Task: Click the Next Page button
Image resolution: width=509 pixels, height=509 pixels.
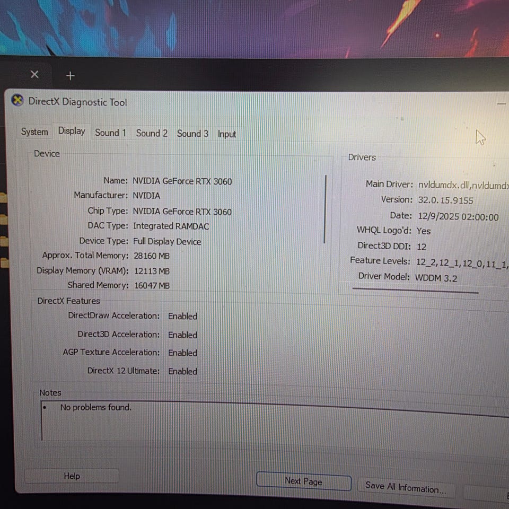Action: [303, 481]
